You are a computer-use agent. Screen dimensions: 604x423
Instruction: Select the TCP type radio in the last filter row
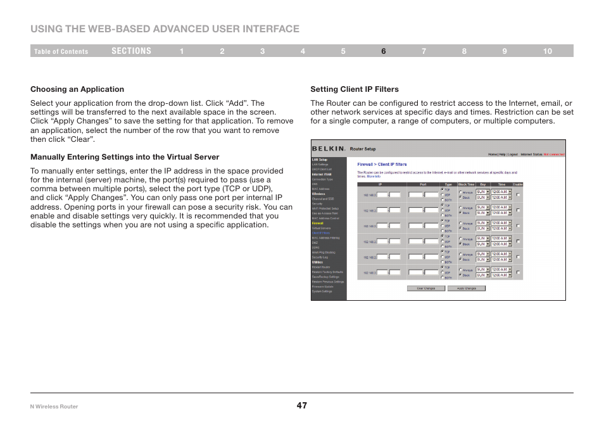pyautogui.click(x=443, y=267)
